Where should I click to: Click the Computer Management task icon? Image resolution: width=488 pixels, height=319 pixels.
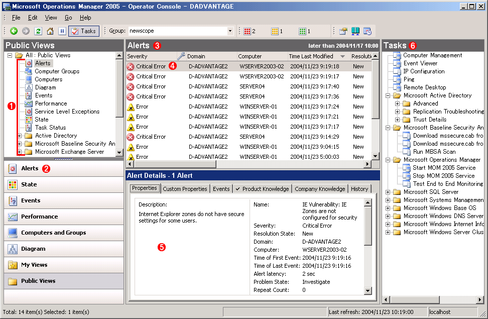click(x=397, y=55)
